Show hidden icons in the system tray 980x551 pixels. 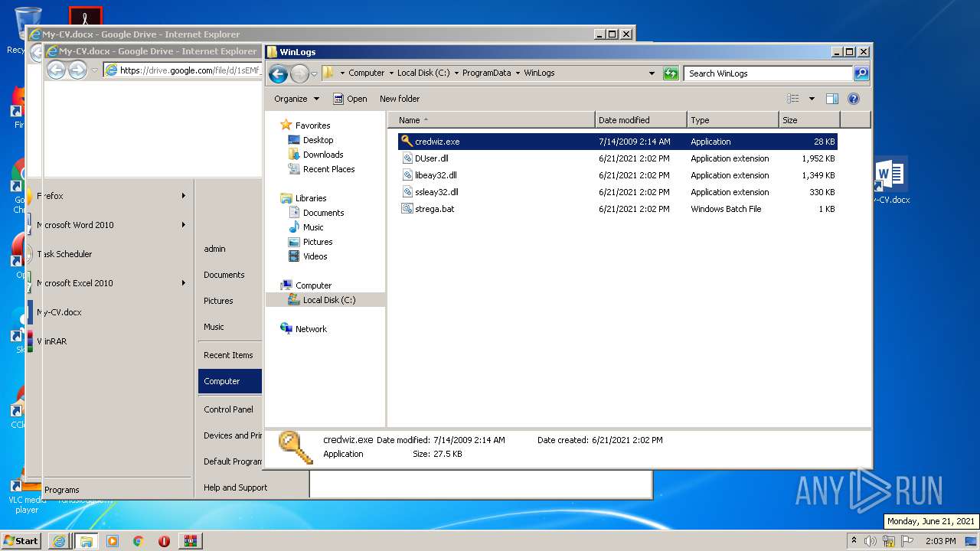click(x=854, y=541)
